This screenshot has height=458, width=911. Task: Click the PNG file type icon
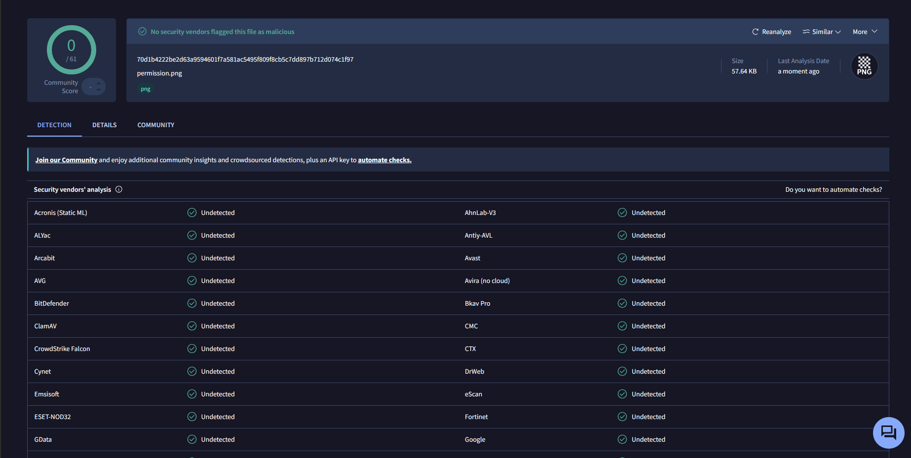click(x=864, y=66)
